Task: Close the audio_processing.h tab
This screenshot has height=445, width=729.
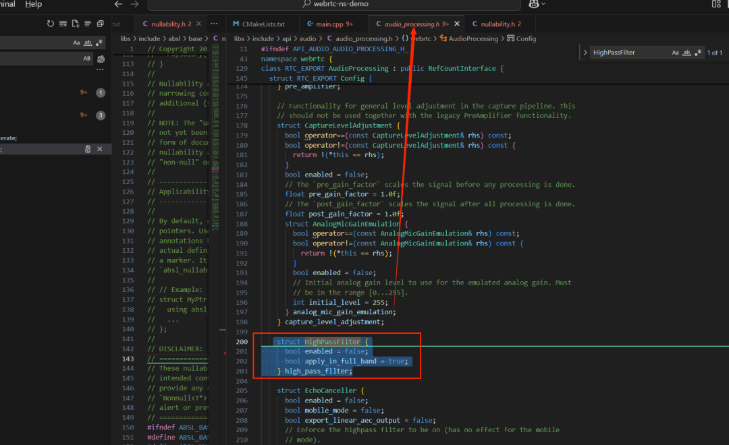Action: [x=456, y=24]
